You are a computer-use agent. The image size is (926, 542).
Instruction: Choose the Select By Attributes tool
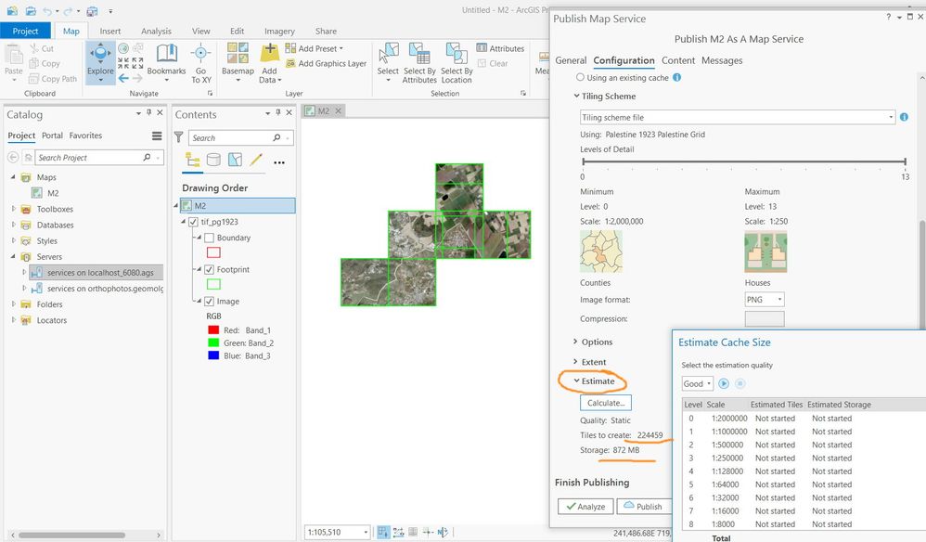pyautogui.click(x=419, y=53)
